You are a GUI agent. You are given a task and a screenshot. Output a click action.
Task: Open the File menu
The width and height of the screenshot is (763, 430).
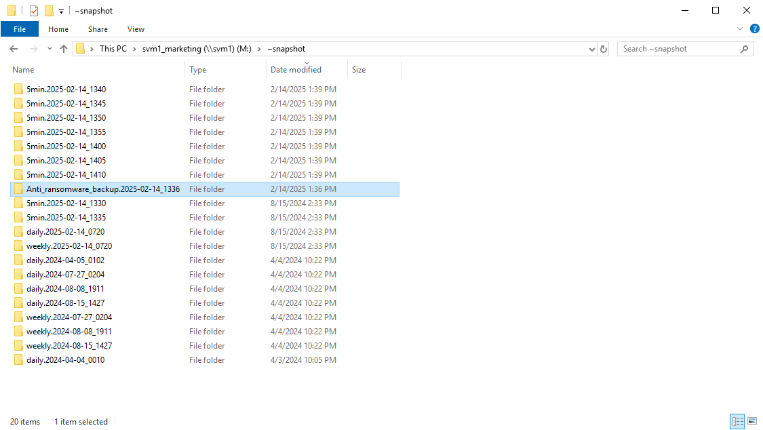coord(20,29)
